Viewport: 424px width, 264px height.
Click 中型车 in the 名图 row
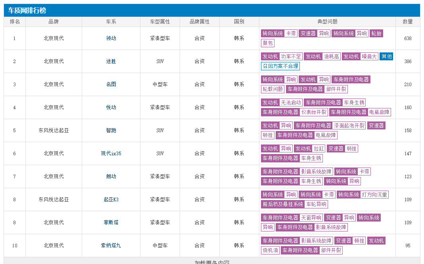[160, 85]
